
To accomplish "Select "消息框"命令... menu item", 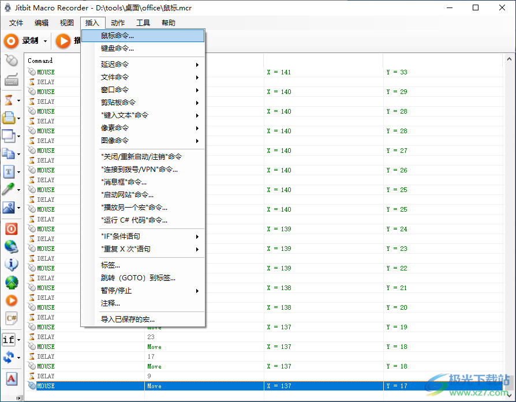I will [x=143, y=182].
